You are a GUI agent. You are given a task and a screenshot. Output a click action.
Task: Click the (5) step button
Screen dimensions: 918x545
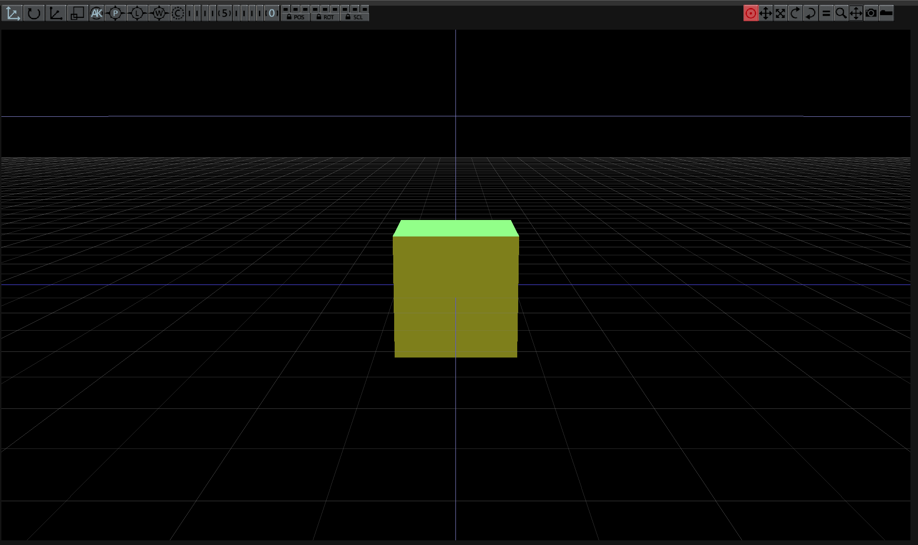coord(224,13)
